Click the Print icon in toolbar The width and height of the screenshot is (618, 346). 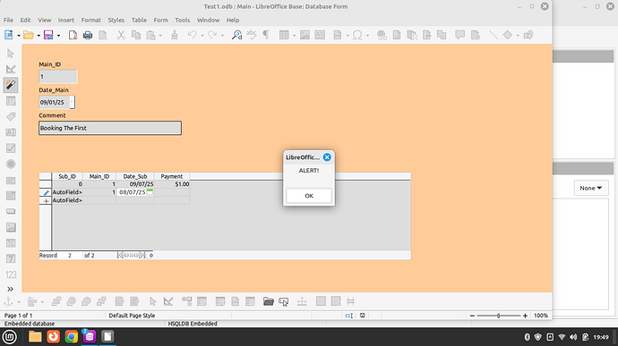(x=88, y=35)
